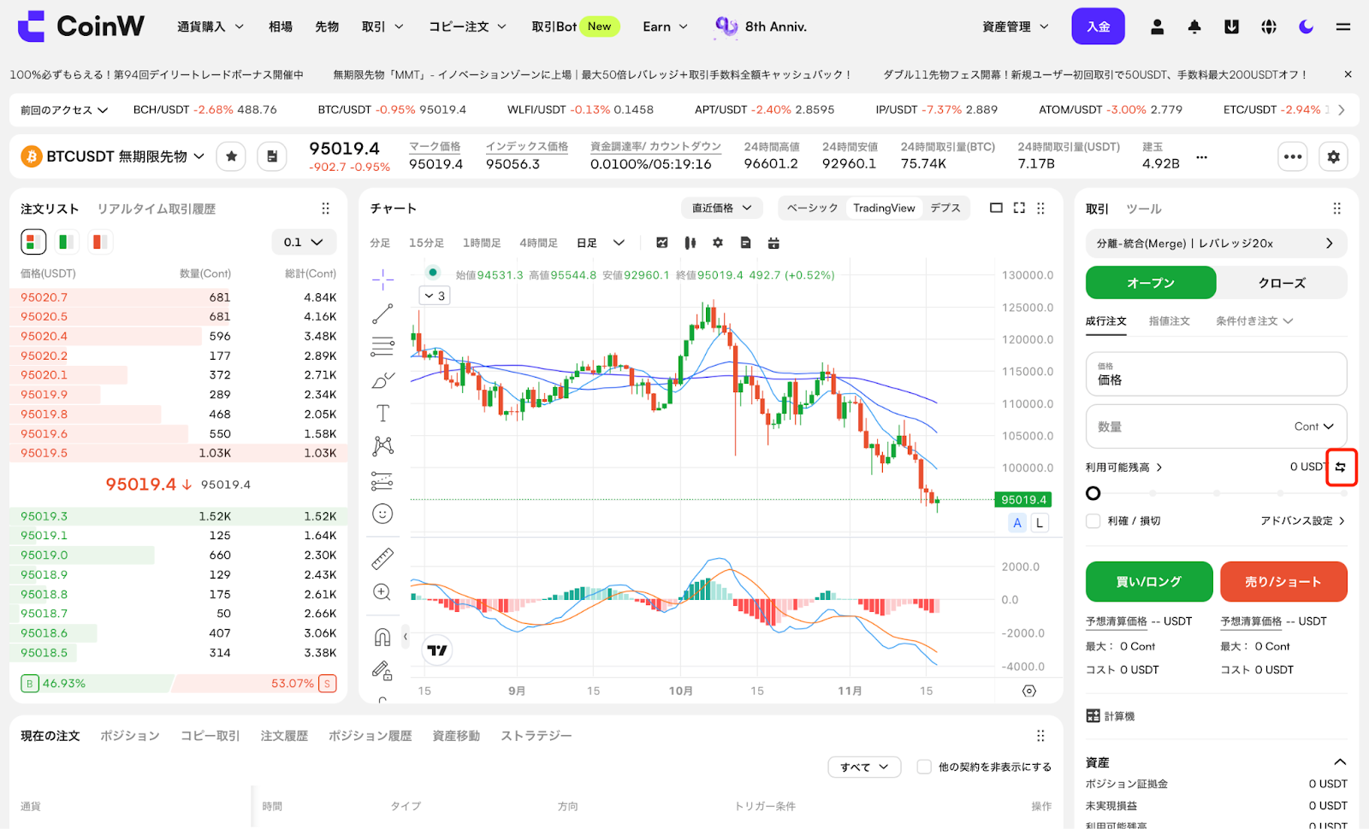This screenshot has width=1369, height=829.
Task: Open the language globe icon
Action: 1269,26
